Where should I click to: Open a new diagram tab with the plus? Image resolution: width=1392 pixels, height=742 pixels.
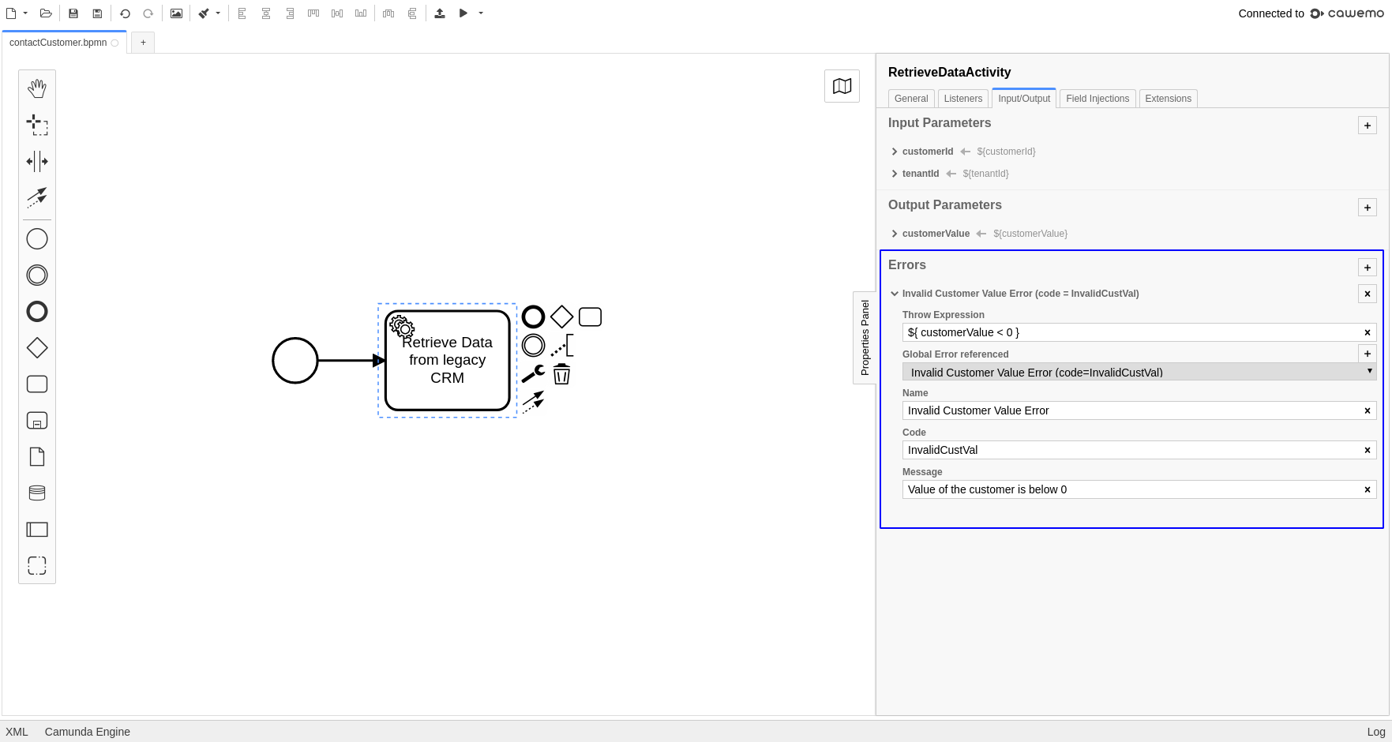tap(143, 43)
